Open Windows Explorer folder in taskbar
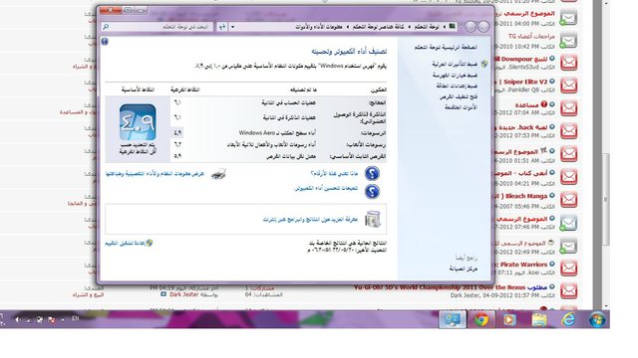The width and height of the screenshot is (638, 358). (x=539, y=320)
